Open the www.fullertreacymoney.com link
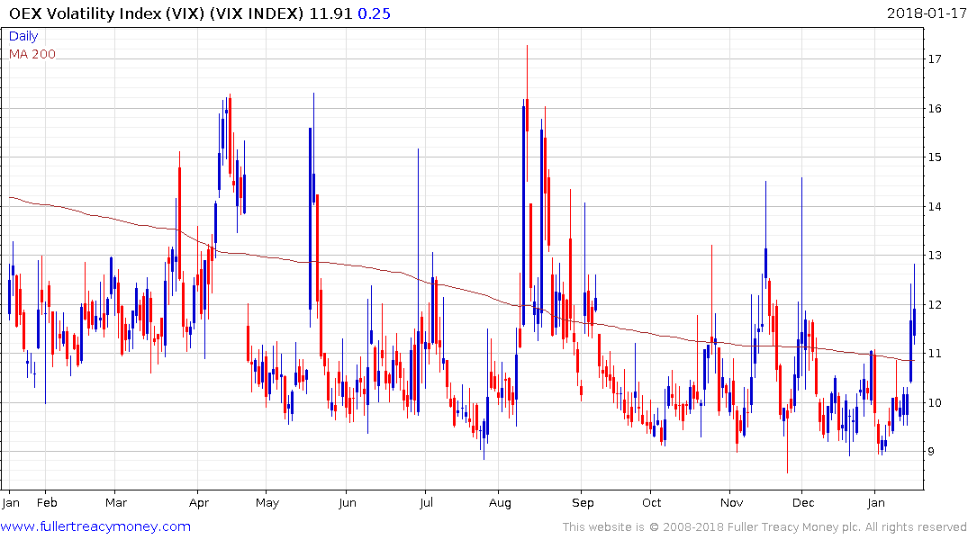The width and height of the screenshot is (968, 540). tap(95, 526)
